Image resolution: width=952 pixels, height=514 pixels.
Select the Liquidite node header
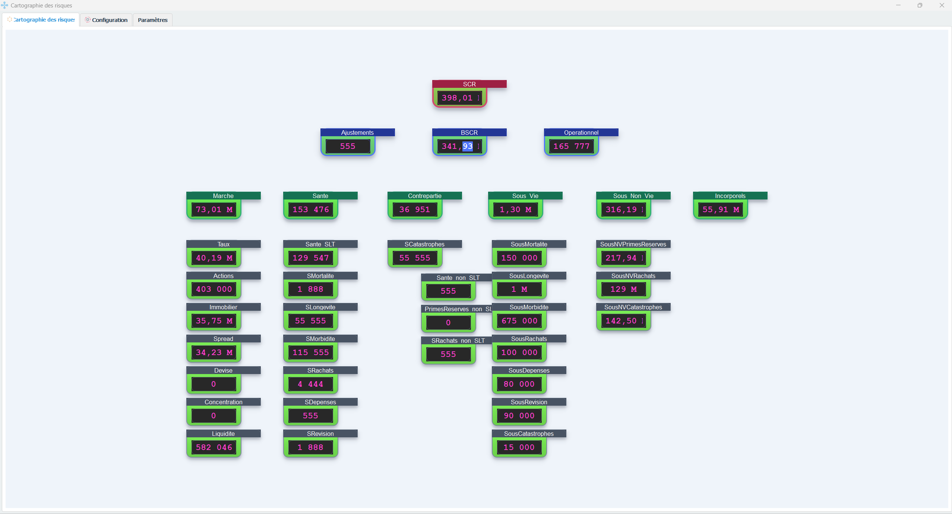[224, 434]
